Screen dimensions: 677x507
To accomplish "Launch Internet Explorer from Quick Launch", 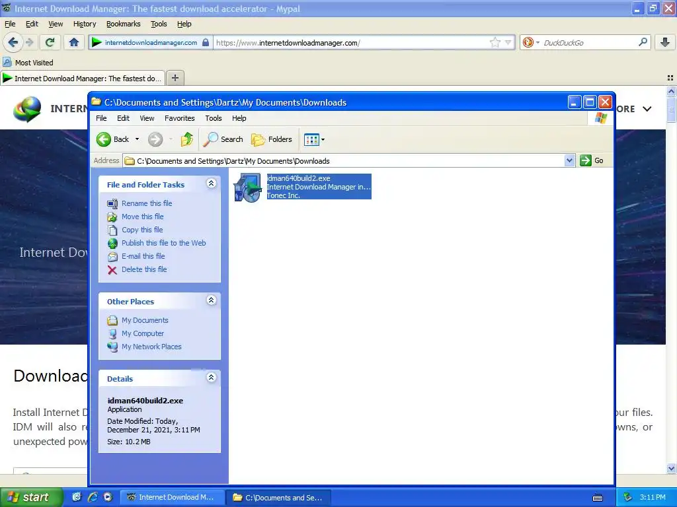I will coord(93,497).
